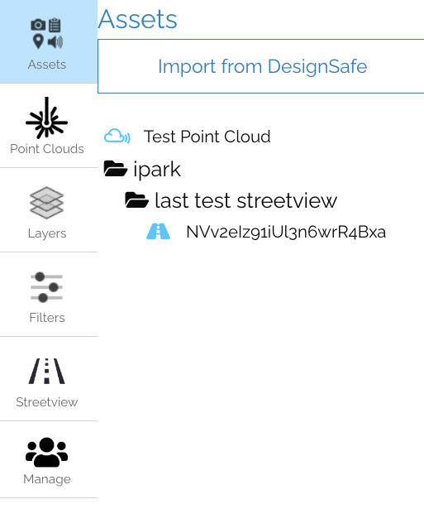Image resolution: width=424 pixels, height=509 pixels.
Task: Collapse the ipark folder icon
Action: pos(115,169)
